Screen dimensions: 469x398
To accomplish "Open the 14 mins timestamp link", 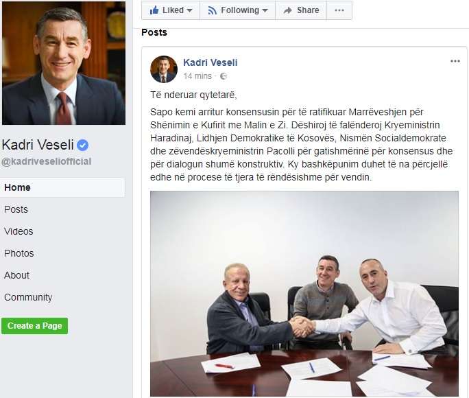I will (x=197, y=76).
